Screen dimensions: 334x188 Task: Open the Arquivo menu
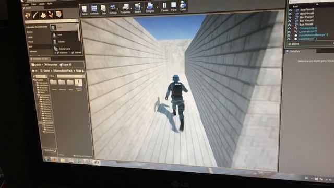coord(26,5)
